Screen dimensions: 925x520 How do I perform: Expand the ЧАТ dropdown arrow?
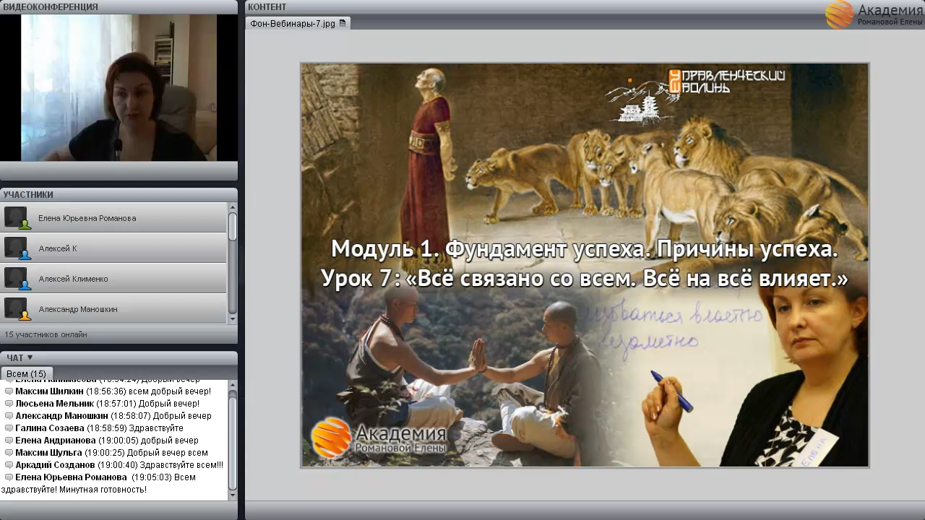[x=30, y=357]
